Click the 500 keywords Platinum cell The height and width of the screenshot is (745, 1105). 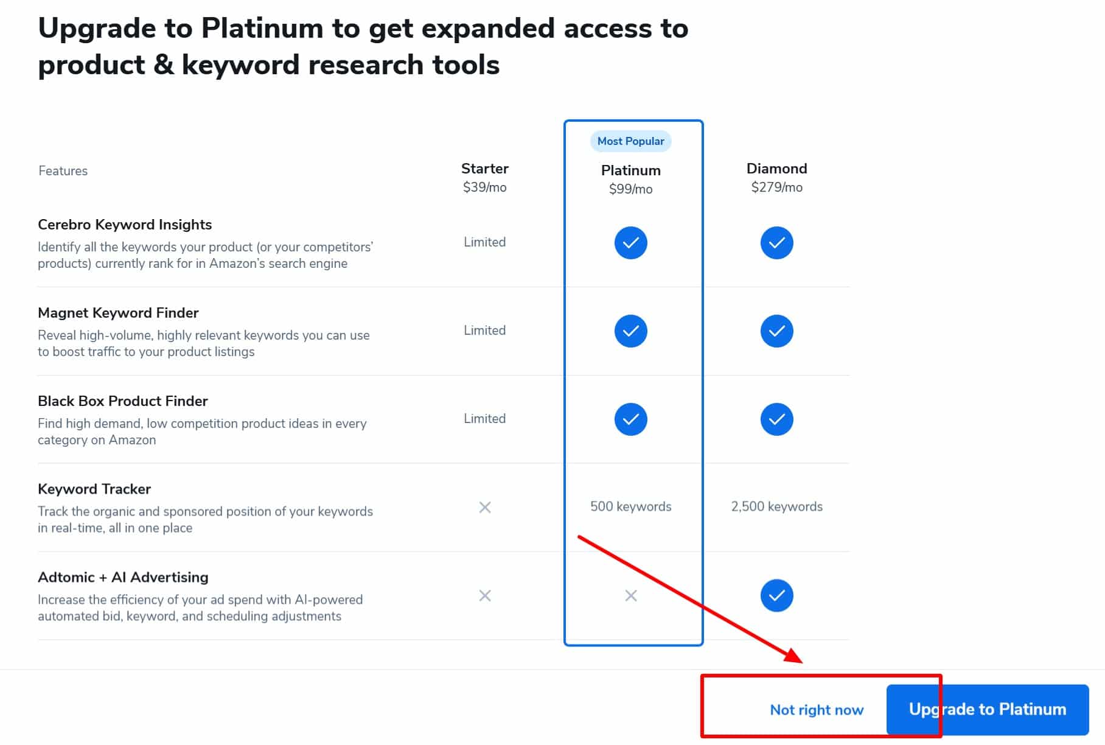pyautogui.click(x=630, y=506)
